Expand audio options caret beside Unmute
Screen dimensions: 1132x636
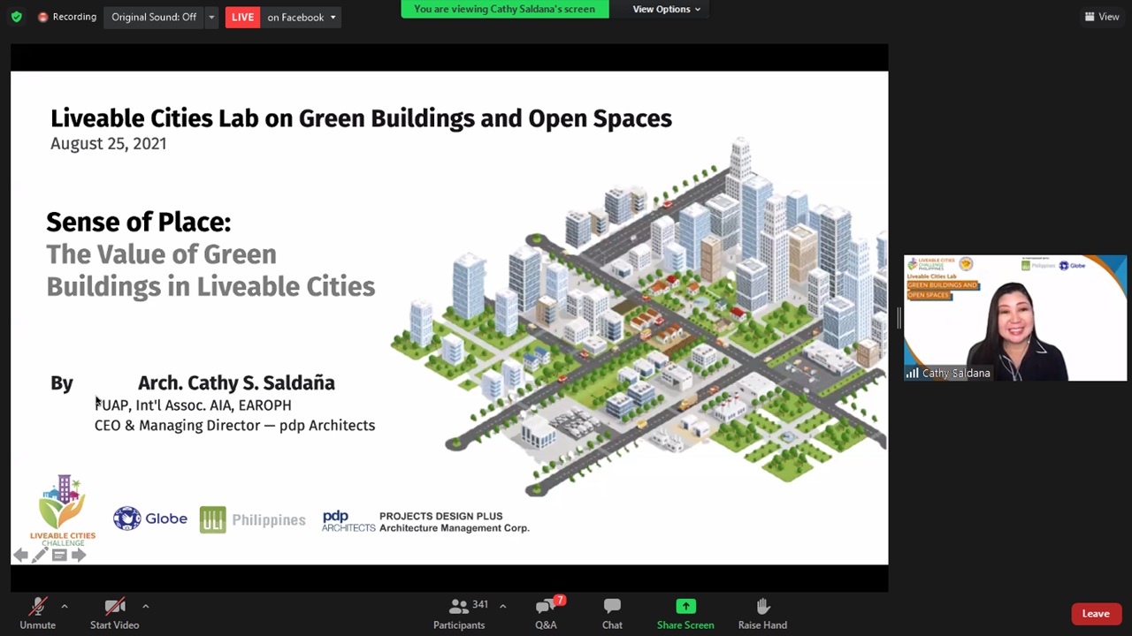pos(64,606)
